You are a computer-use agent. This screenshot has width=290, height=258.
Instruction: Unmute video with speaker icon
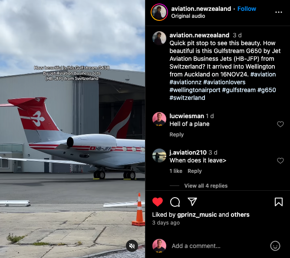coord(132,246)
